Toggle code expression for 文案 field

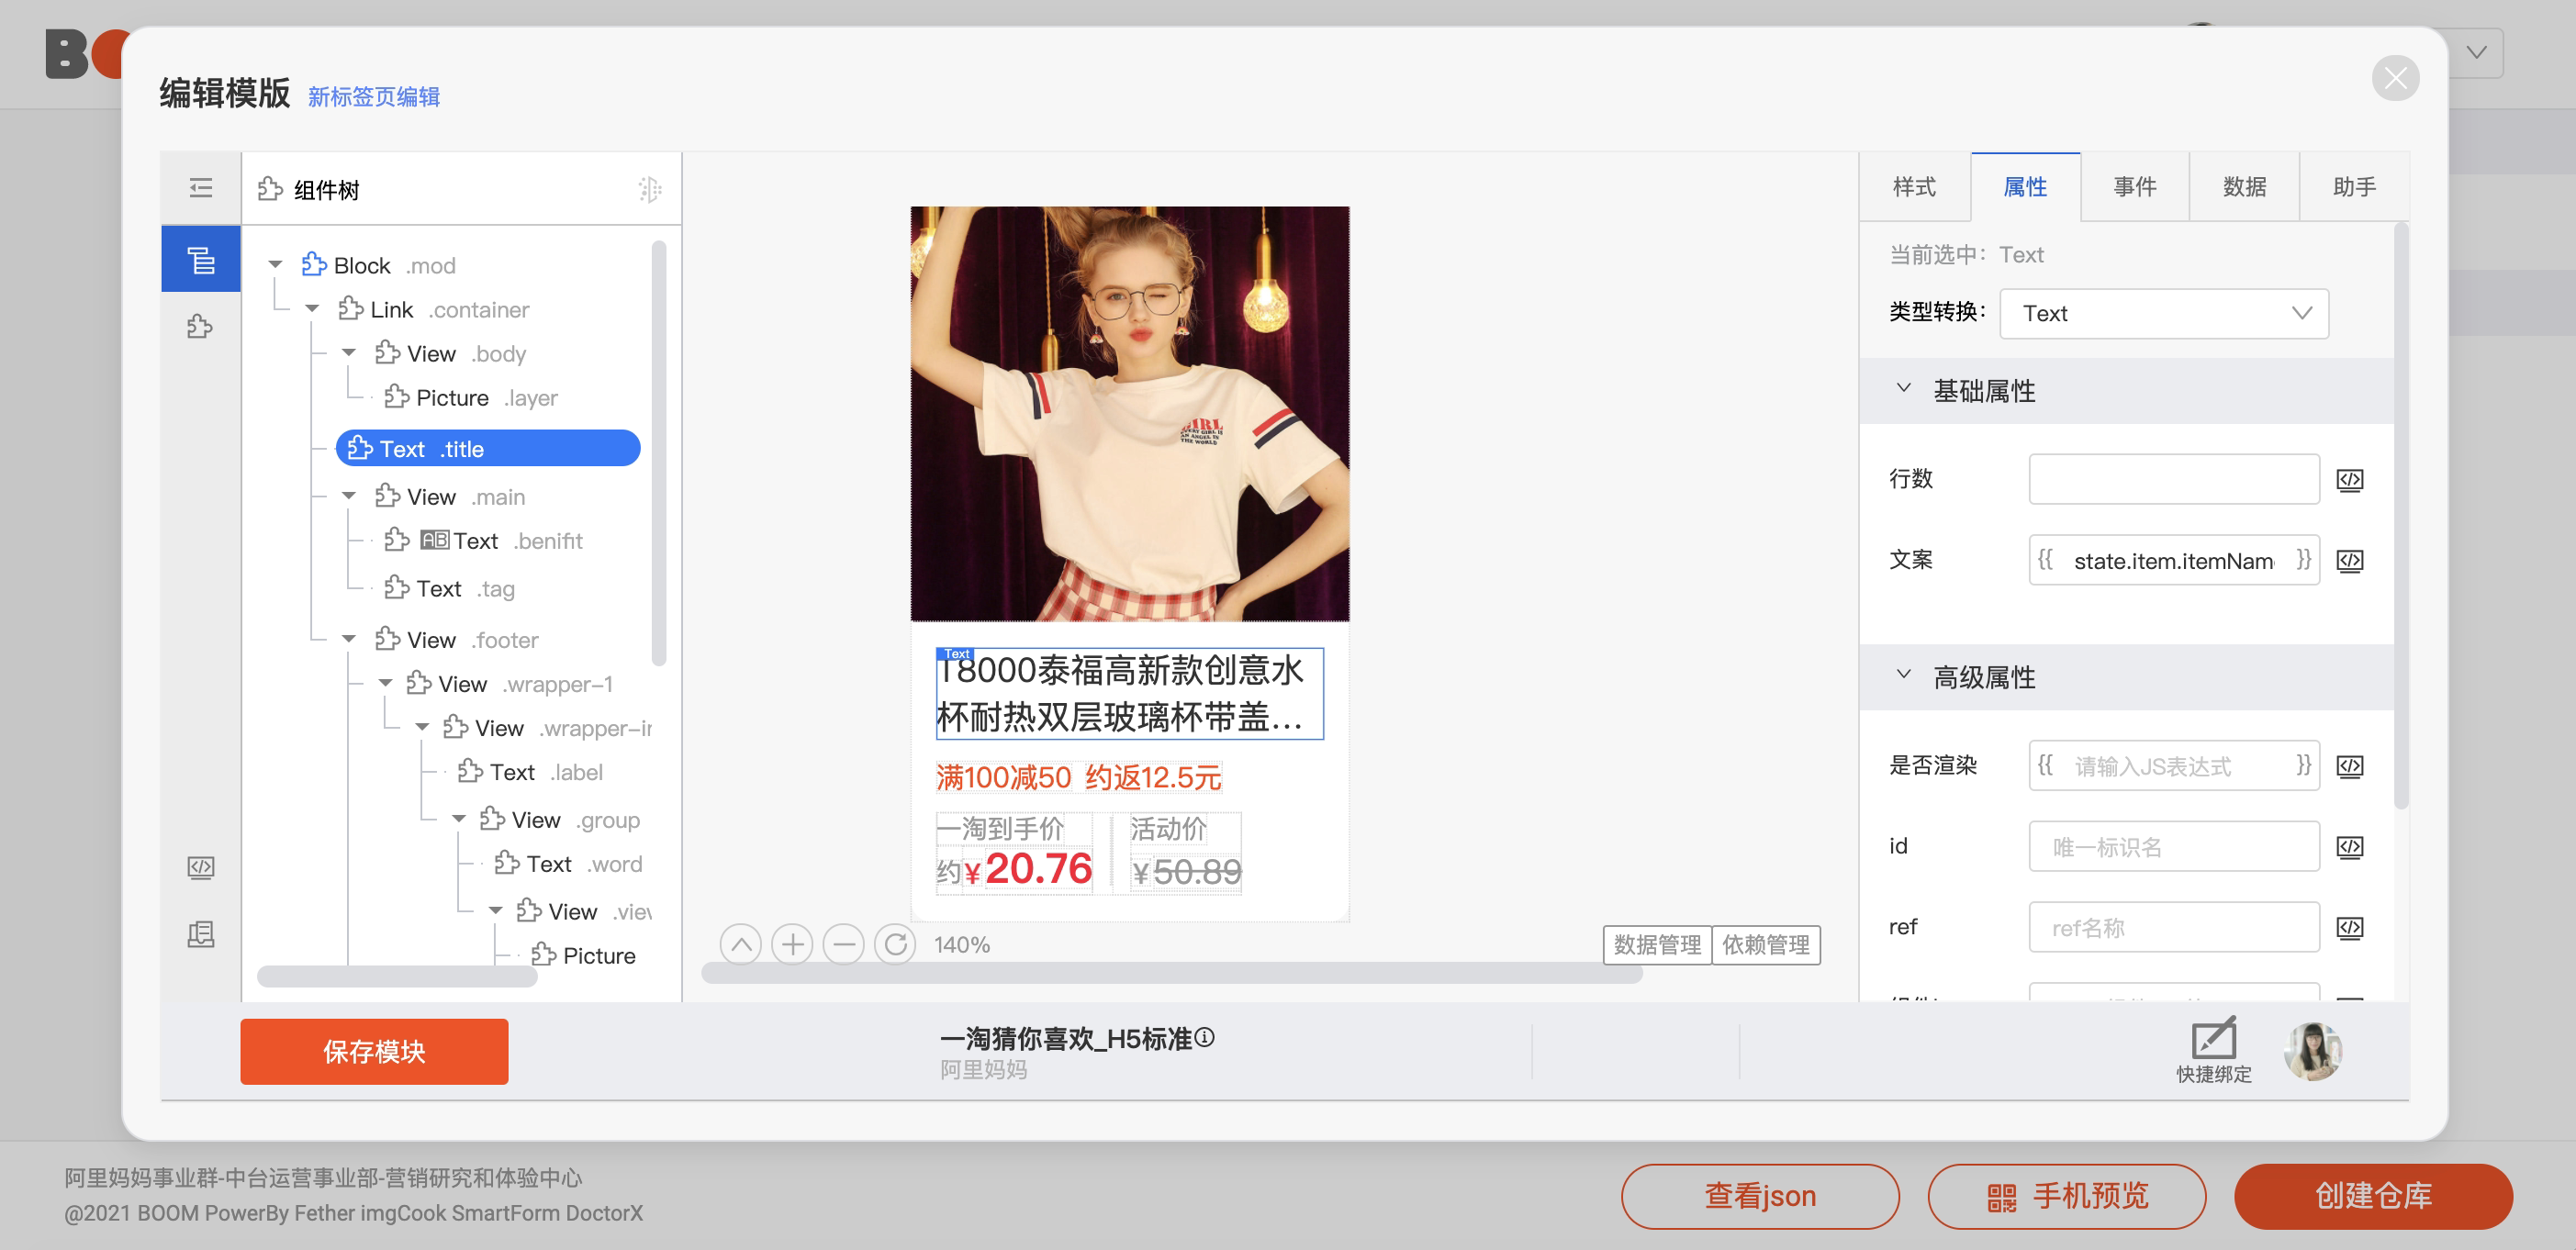coord(2349,561)
